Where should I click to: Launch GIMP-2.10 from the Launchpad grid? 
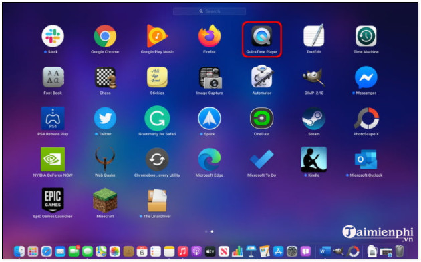click(314, 77)
